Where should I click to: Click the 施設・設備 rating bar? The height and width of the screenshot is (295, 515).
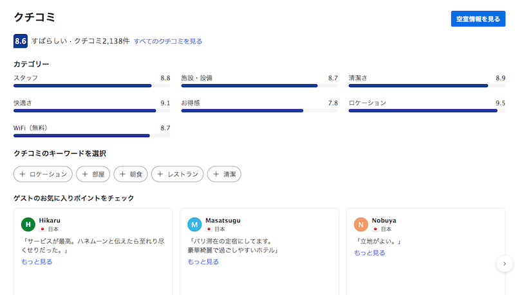click(x=259, y=86)
